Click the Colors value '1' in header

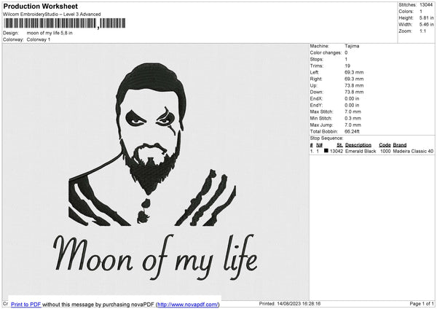(421, 12)
